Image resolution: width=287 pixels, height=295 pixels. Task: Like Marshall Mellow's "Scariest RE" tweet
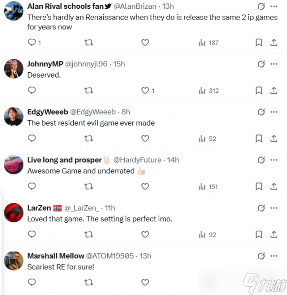145,283
